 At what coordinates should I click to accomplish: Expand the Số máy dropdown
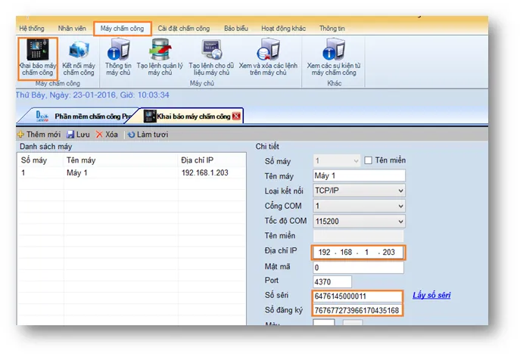(x=356, y=161)
